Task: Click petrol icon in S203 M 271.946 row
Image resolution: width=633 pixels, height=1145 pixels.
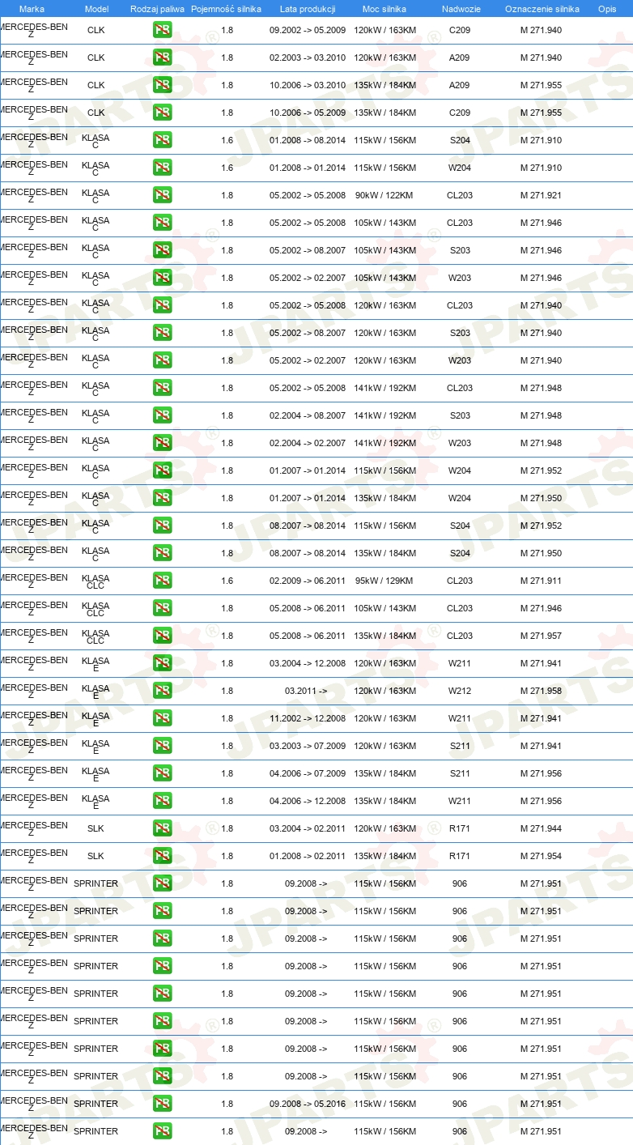Action: coord(163,251)
